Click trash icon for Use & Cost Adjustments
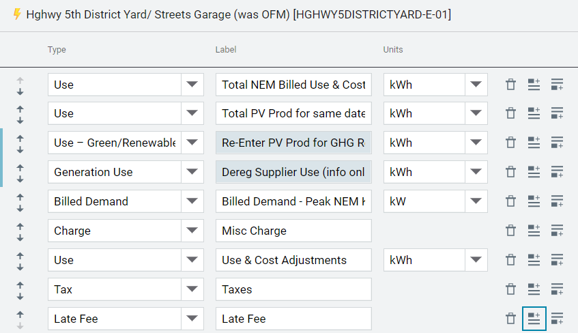The image size is (578, 333). pos(510,260)
